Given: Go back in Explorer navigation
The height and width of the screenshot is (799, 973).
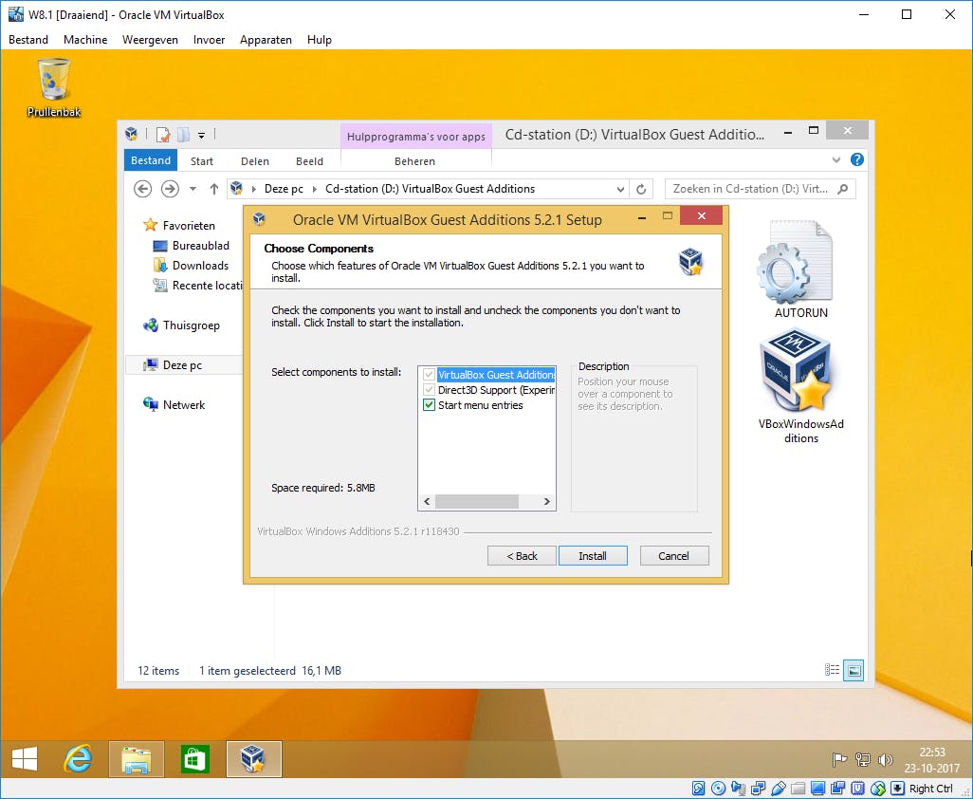Looking at the screenshot, I should click(x=142, y=189).
